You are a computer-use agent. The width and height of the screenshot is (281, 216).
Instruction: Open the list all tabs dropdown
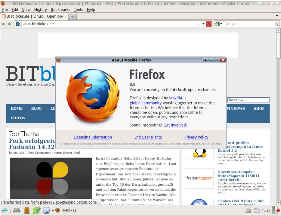click(x=277, y=16)
